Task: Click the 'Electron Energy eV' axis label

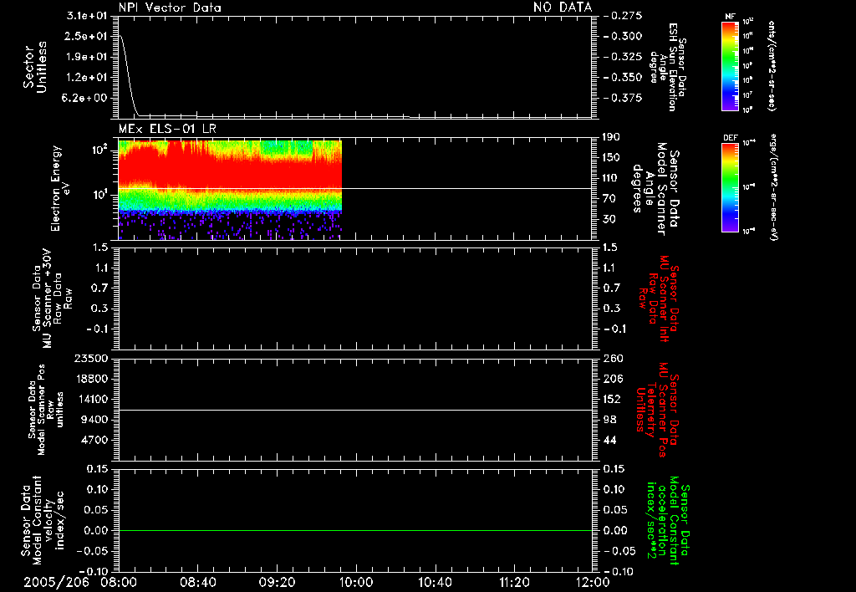Action: [x=59, y=188]
